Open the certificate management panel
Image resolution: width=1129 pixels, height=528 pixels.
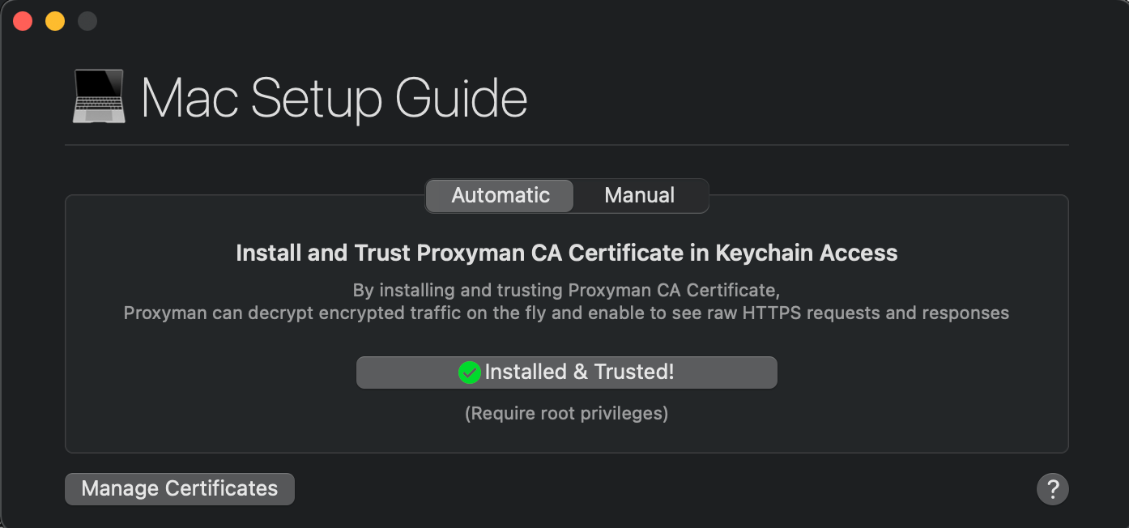click(x=179, y=488)
